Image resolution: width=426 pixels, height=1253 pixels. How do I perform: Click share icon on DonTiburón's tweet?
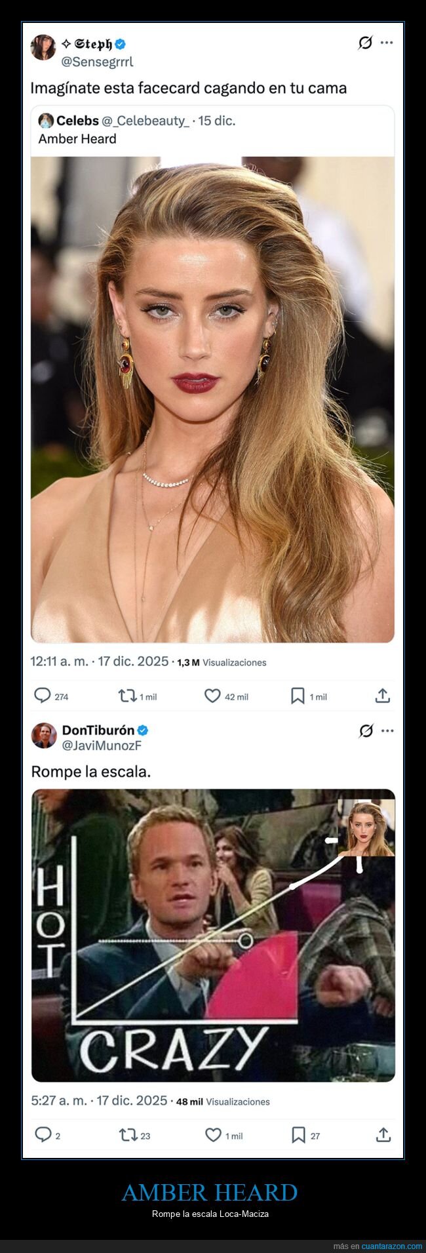point(383,1134)
